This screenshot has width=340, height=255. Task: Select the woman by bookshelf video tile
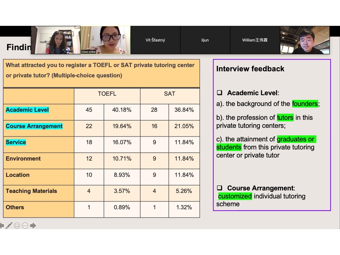(56, 40)
